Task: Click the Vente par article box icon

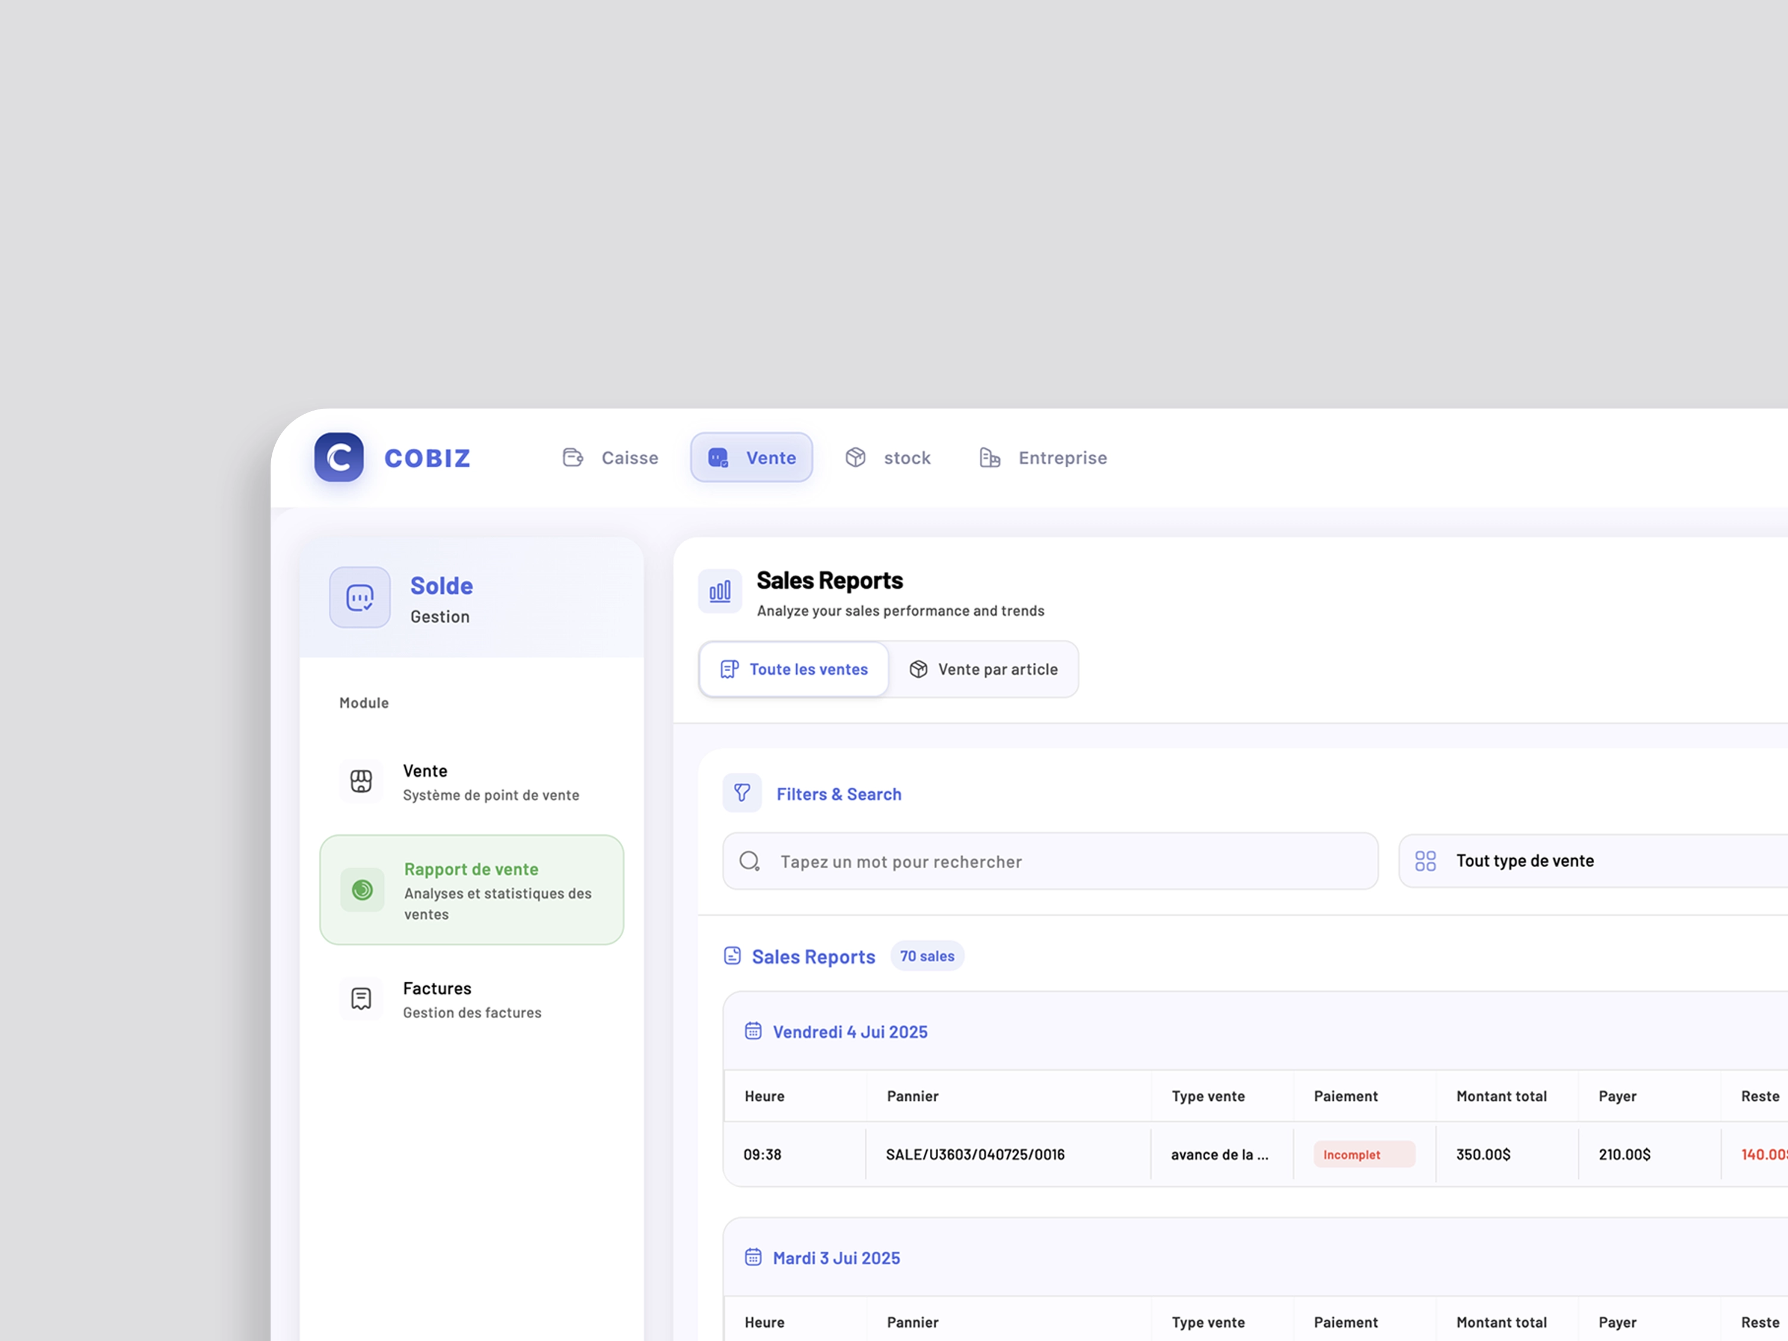Action: coord(918,669)
